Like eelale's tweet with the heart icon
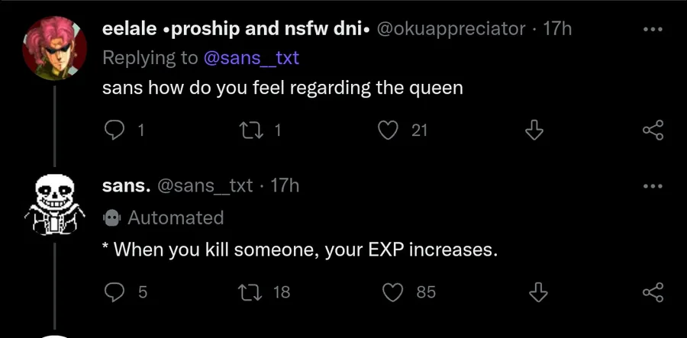Viewport: 687px width, 338px height. point(389,130)
